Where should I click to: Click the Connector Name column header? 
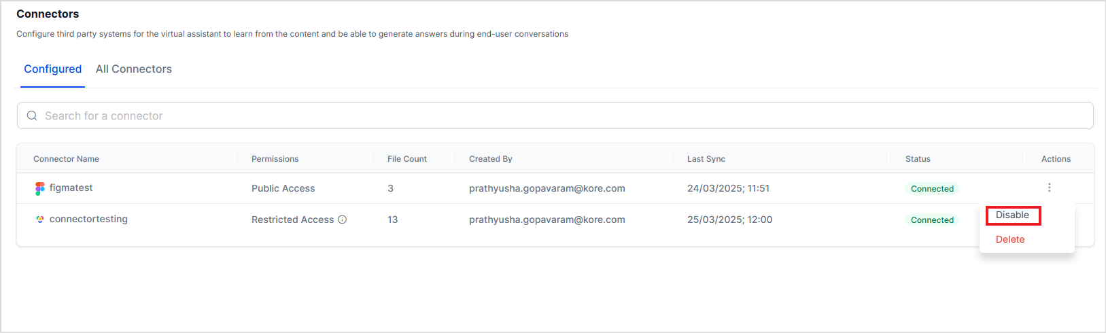[66, 159]
